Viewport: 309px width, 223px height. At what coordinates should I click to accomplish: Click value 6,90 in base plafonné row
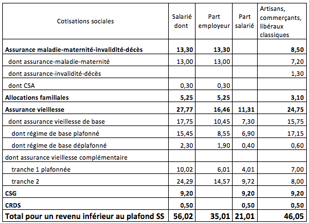click(248, 133)
